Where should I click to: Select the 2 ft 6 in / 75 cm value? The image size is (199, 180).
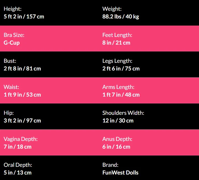121,69
